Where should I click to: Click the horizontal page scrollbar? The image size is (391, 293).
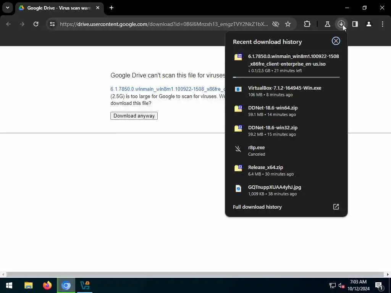(195, 275)
